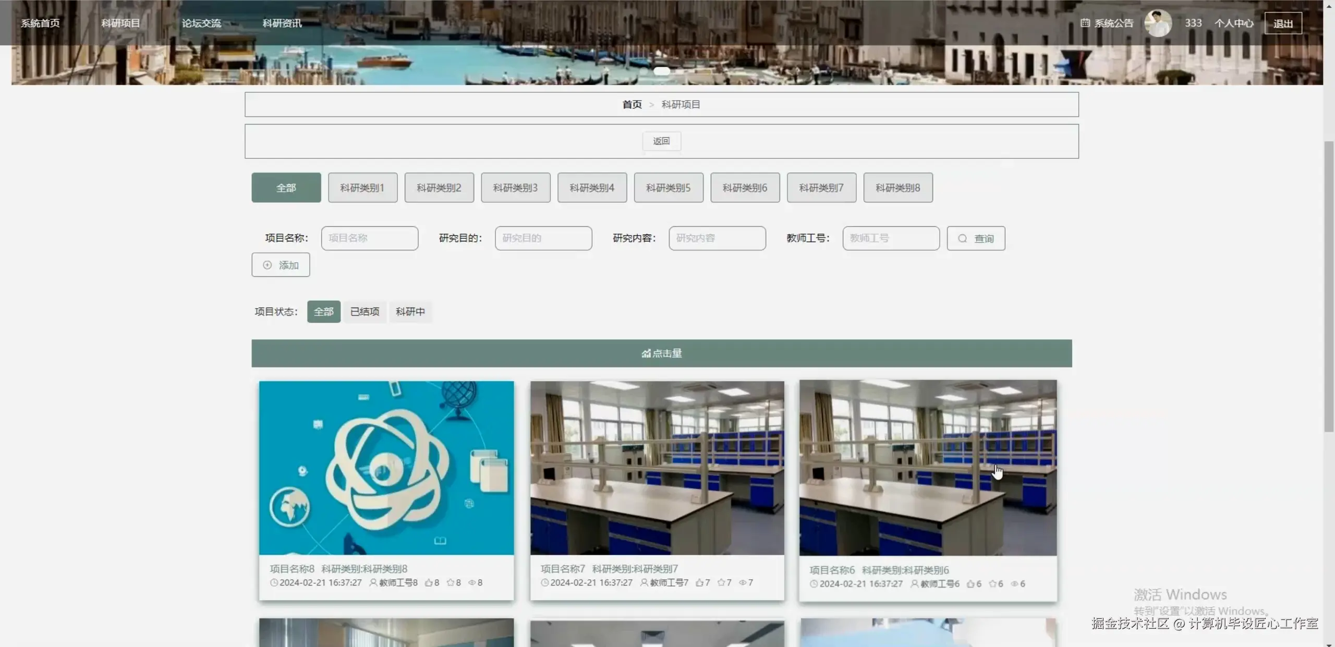Click the star favorite icon on 项目名称7 card

pyautogui.click(x=721, y=583)
